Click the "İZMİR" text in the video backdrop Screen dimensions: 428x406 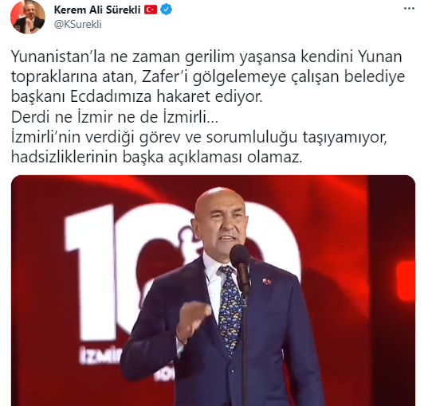(100, 355)
